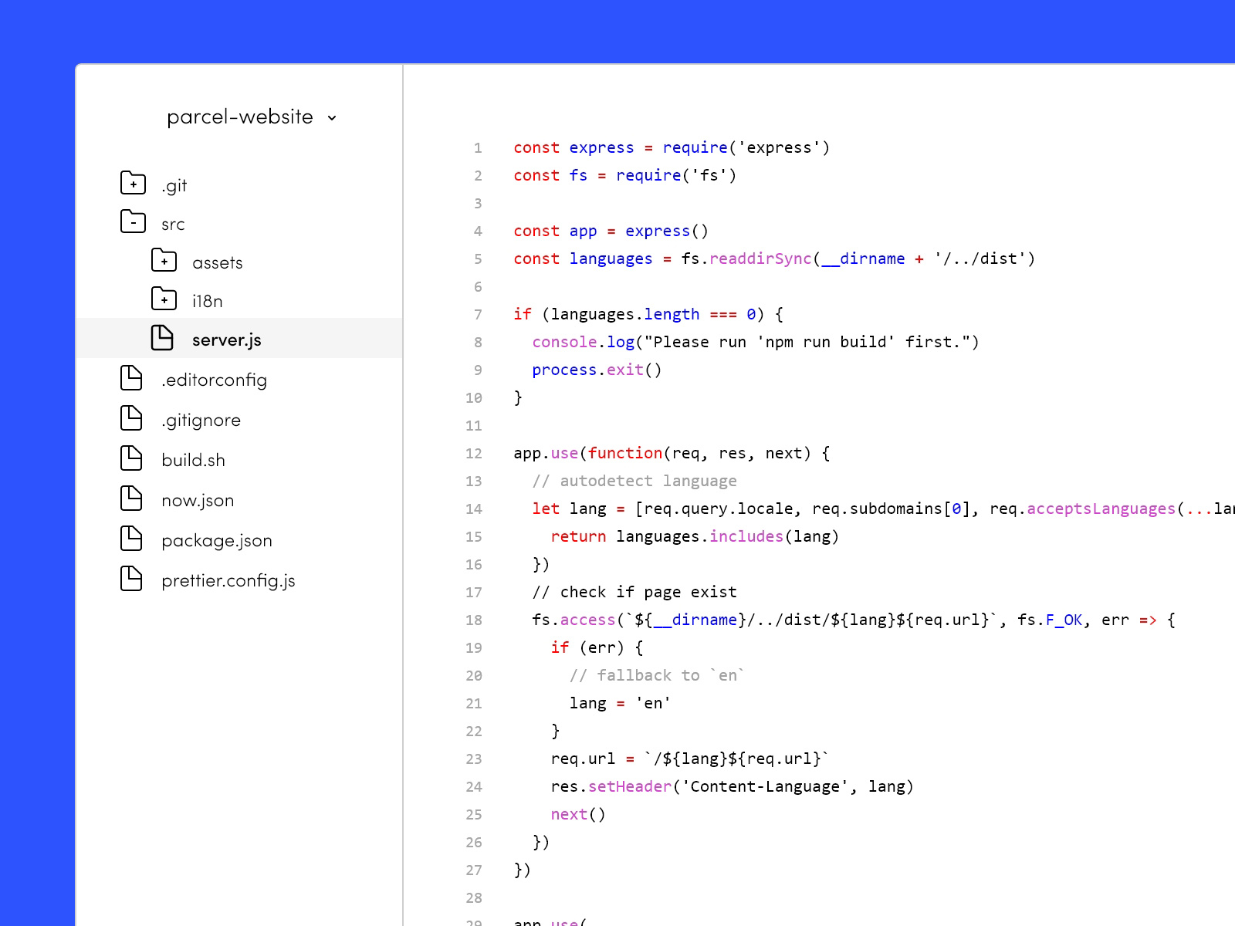
Task: Click the .editorconfig file icon
Action: point(133,378)
